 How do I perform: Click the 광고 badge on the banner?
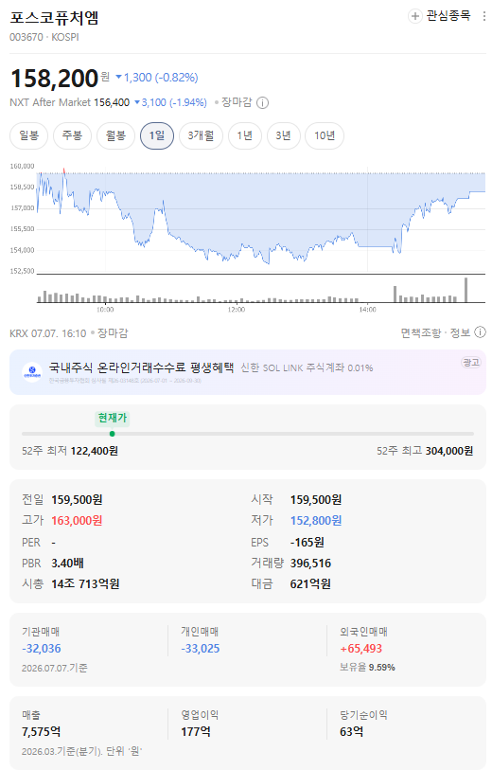point(471,363)
